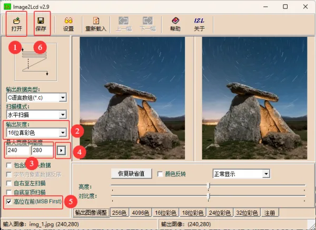Switch to the 24位彩色 tab
Screen dimensions: 316x230
click(220, 213)
